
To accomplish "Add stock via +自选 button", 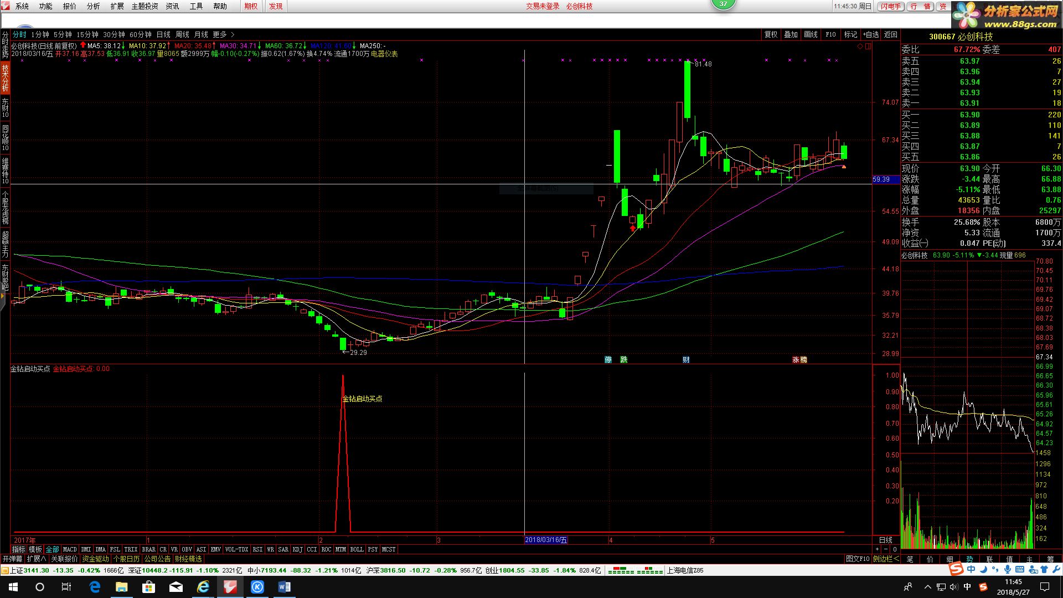I will (x=871, y=34).
